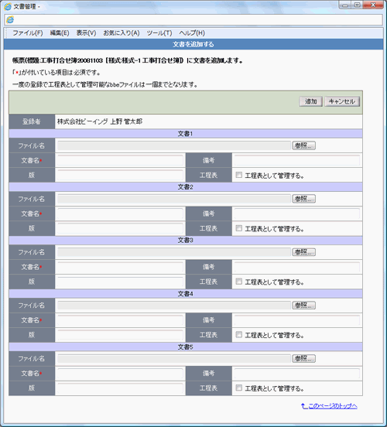This screenshot has width=387, height=427.
Task: Open the ヘルプ(H) menu
Action: click(192, 33)
